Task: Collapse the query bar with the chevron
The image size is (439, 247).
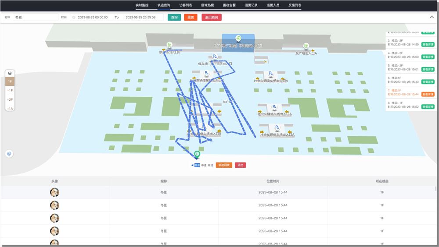Action: [x=432, y=18]
